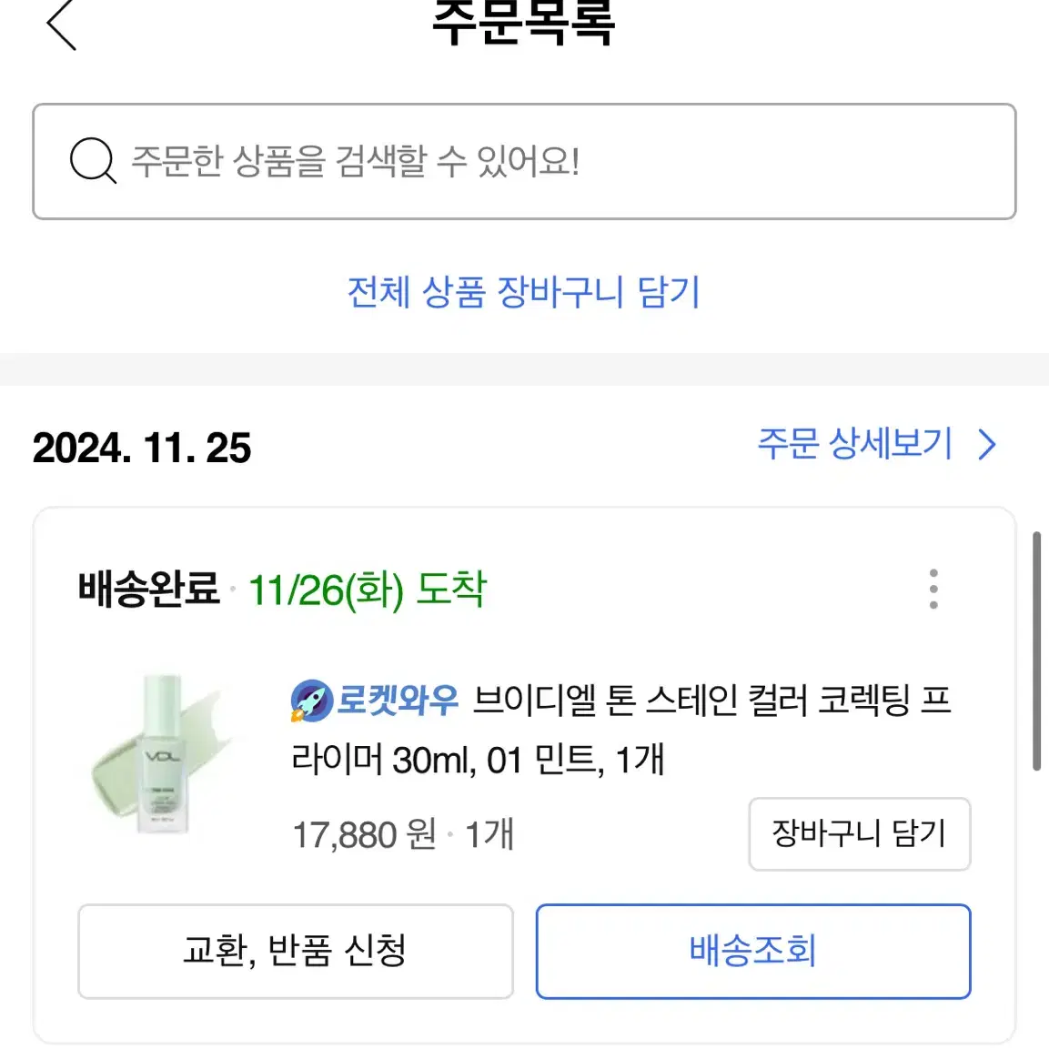Click the vertical scrollbar on the right
The width and height of the screenshot is (1049, 1049).
coord(1036,651)
